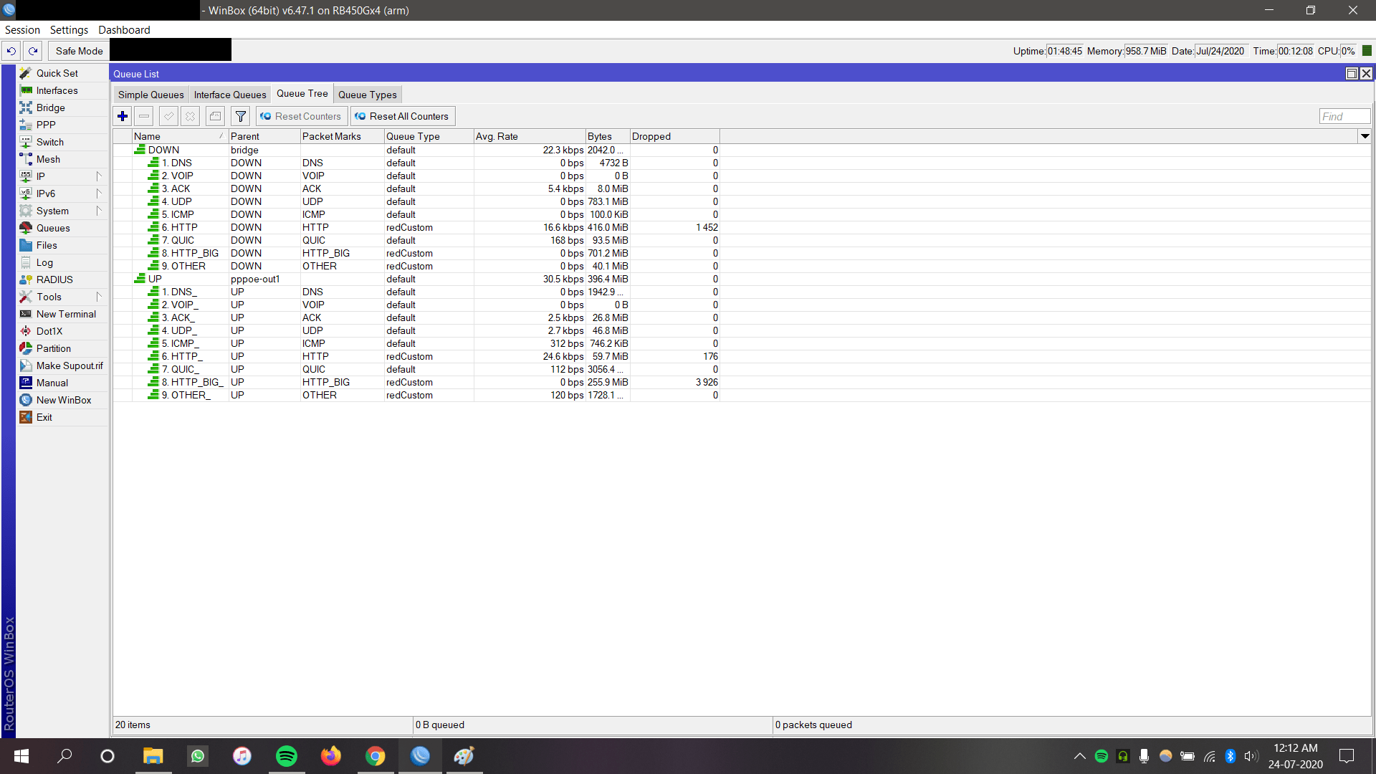Toggle the Safe Mode button
1376x774 pixels.
pos(79,51)
